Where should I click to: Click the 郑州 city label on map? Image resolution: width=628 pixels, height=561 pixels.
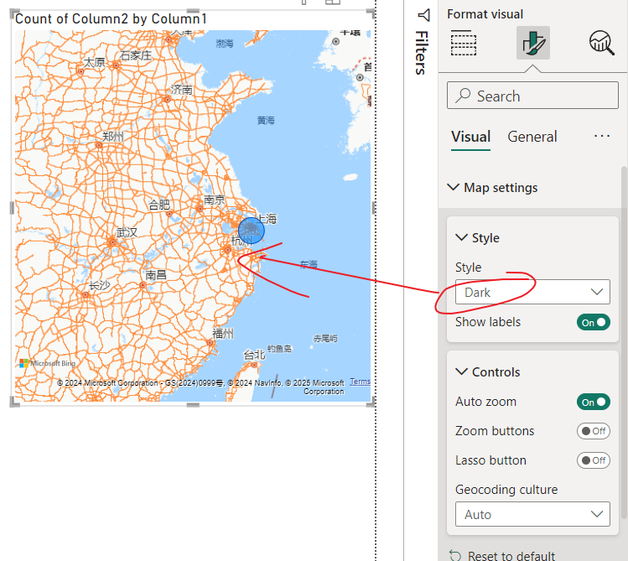(112, 136)
